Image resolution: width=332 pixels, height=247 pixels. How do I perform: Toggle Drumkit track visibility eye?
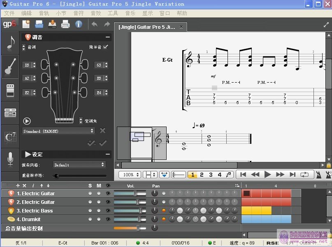(x=108, y=219)
